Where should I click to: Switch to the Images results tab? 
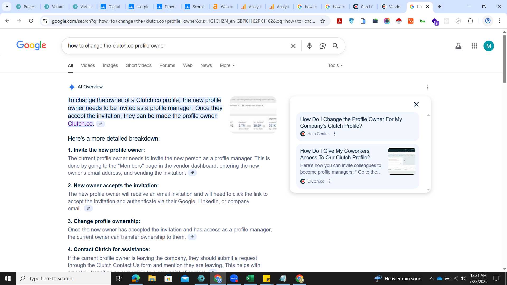[110, 65]
